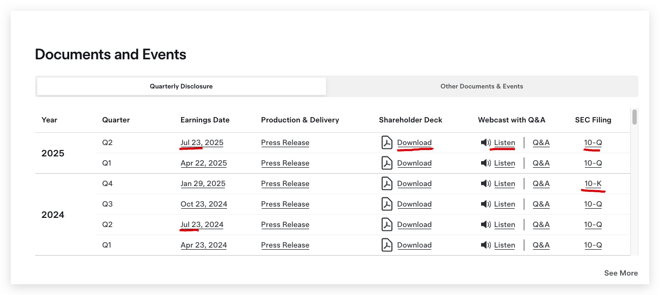Listen to the Q3 2024 webcast

coord(504,204)
